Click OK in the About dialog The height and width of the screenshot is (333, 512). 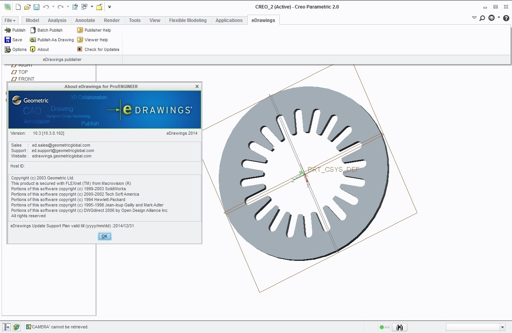pos(105,237)
